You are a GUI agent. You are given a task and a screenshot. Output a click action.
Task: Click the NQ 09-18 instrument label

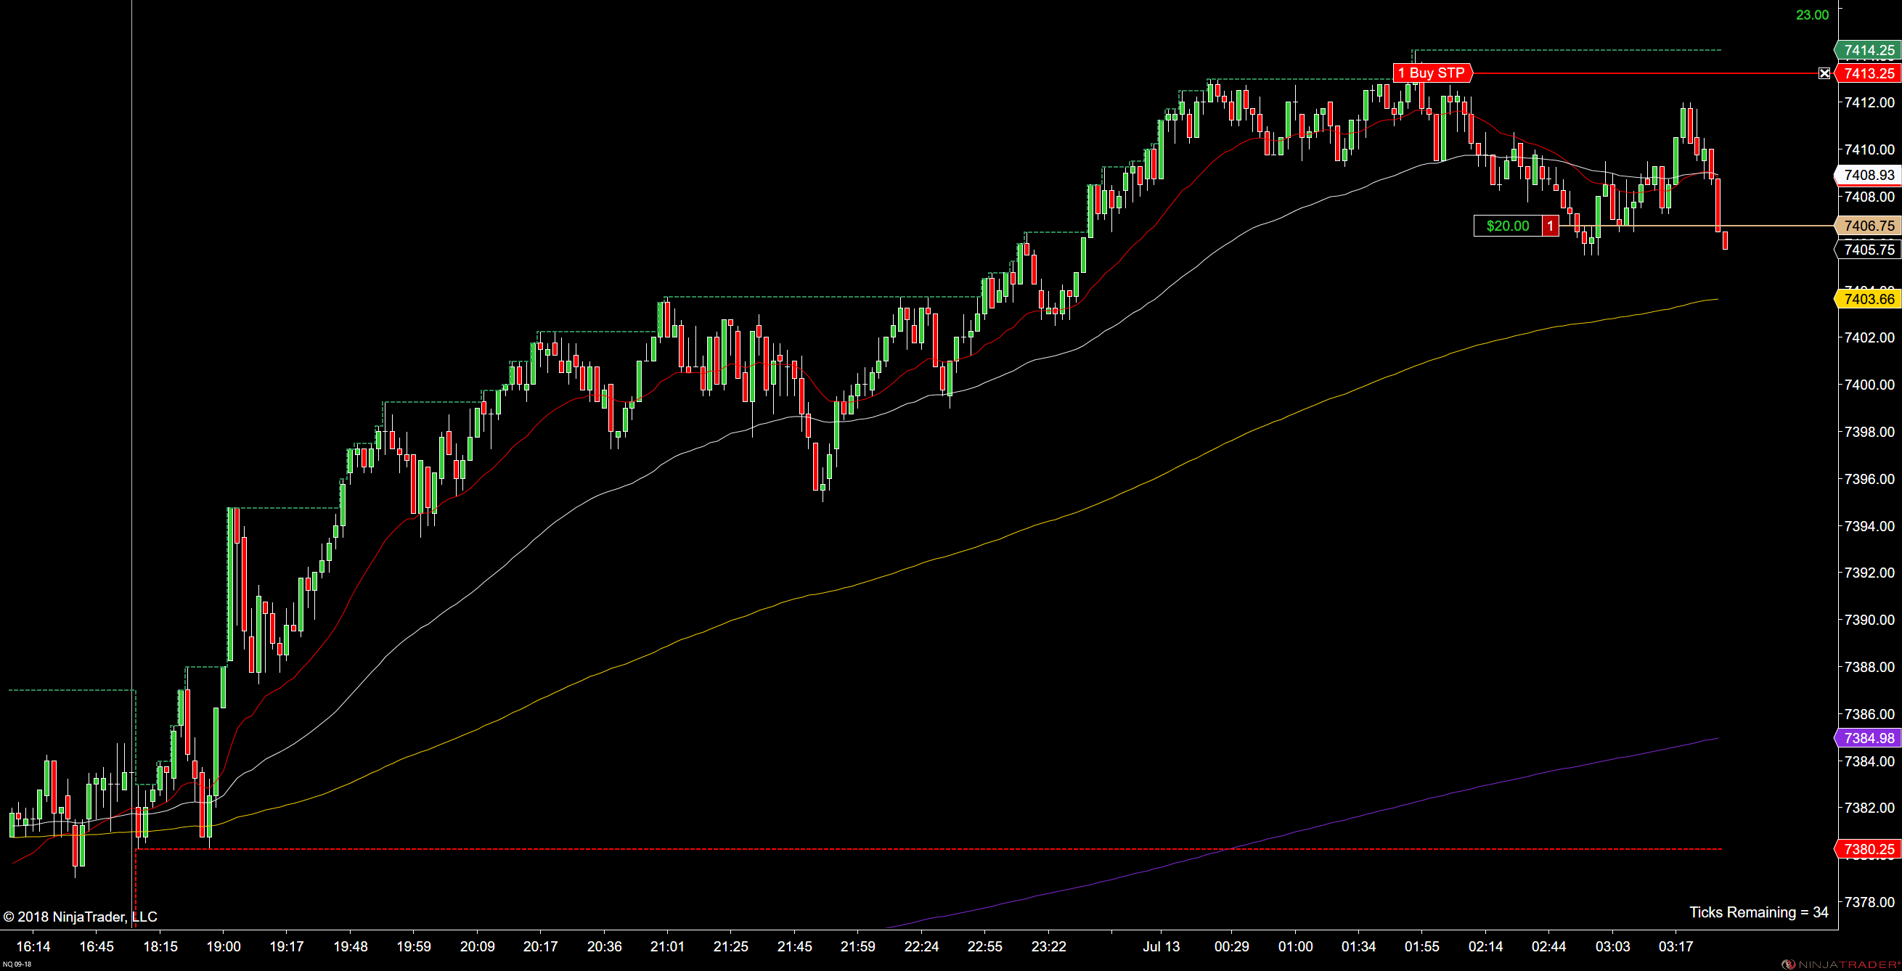coord(17,964)
